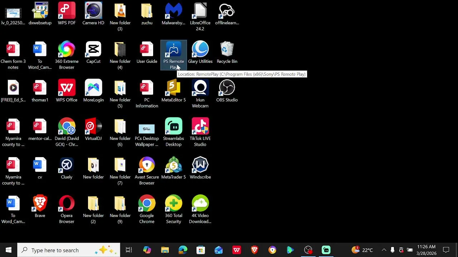Image resolution: width=458 pixels, height=257 pixels.
Task: Open the Opera Browser shortcut
Action: click(x=67, y=210)
